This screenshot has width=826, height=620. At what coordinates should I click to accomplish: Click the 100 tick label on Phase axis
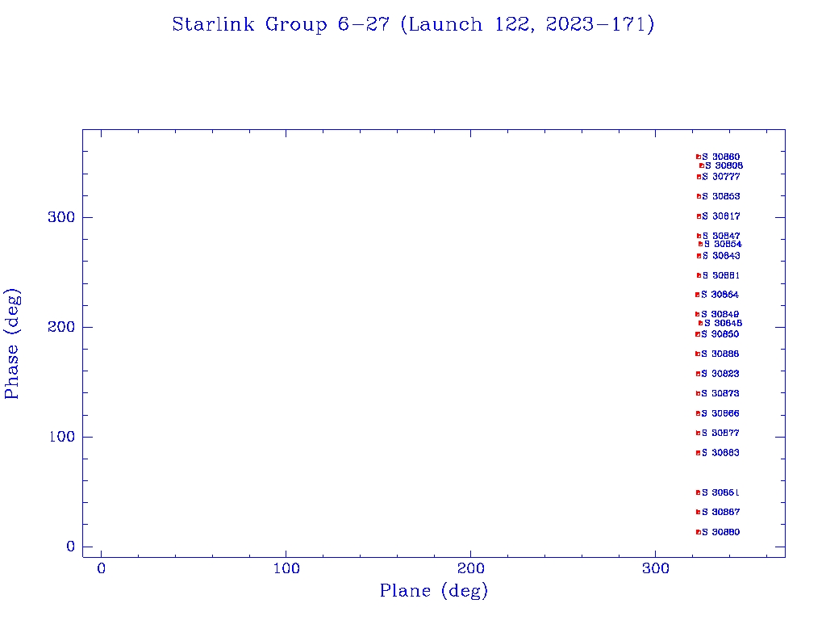(60, 437)
